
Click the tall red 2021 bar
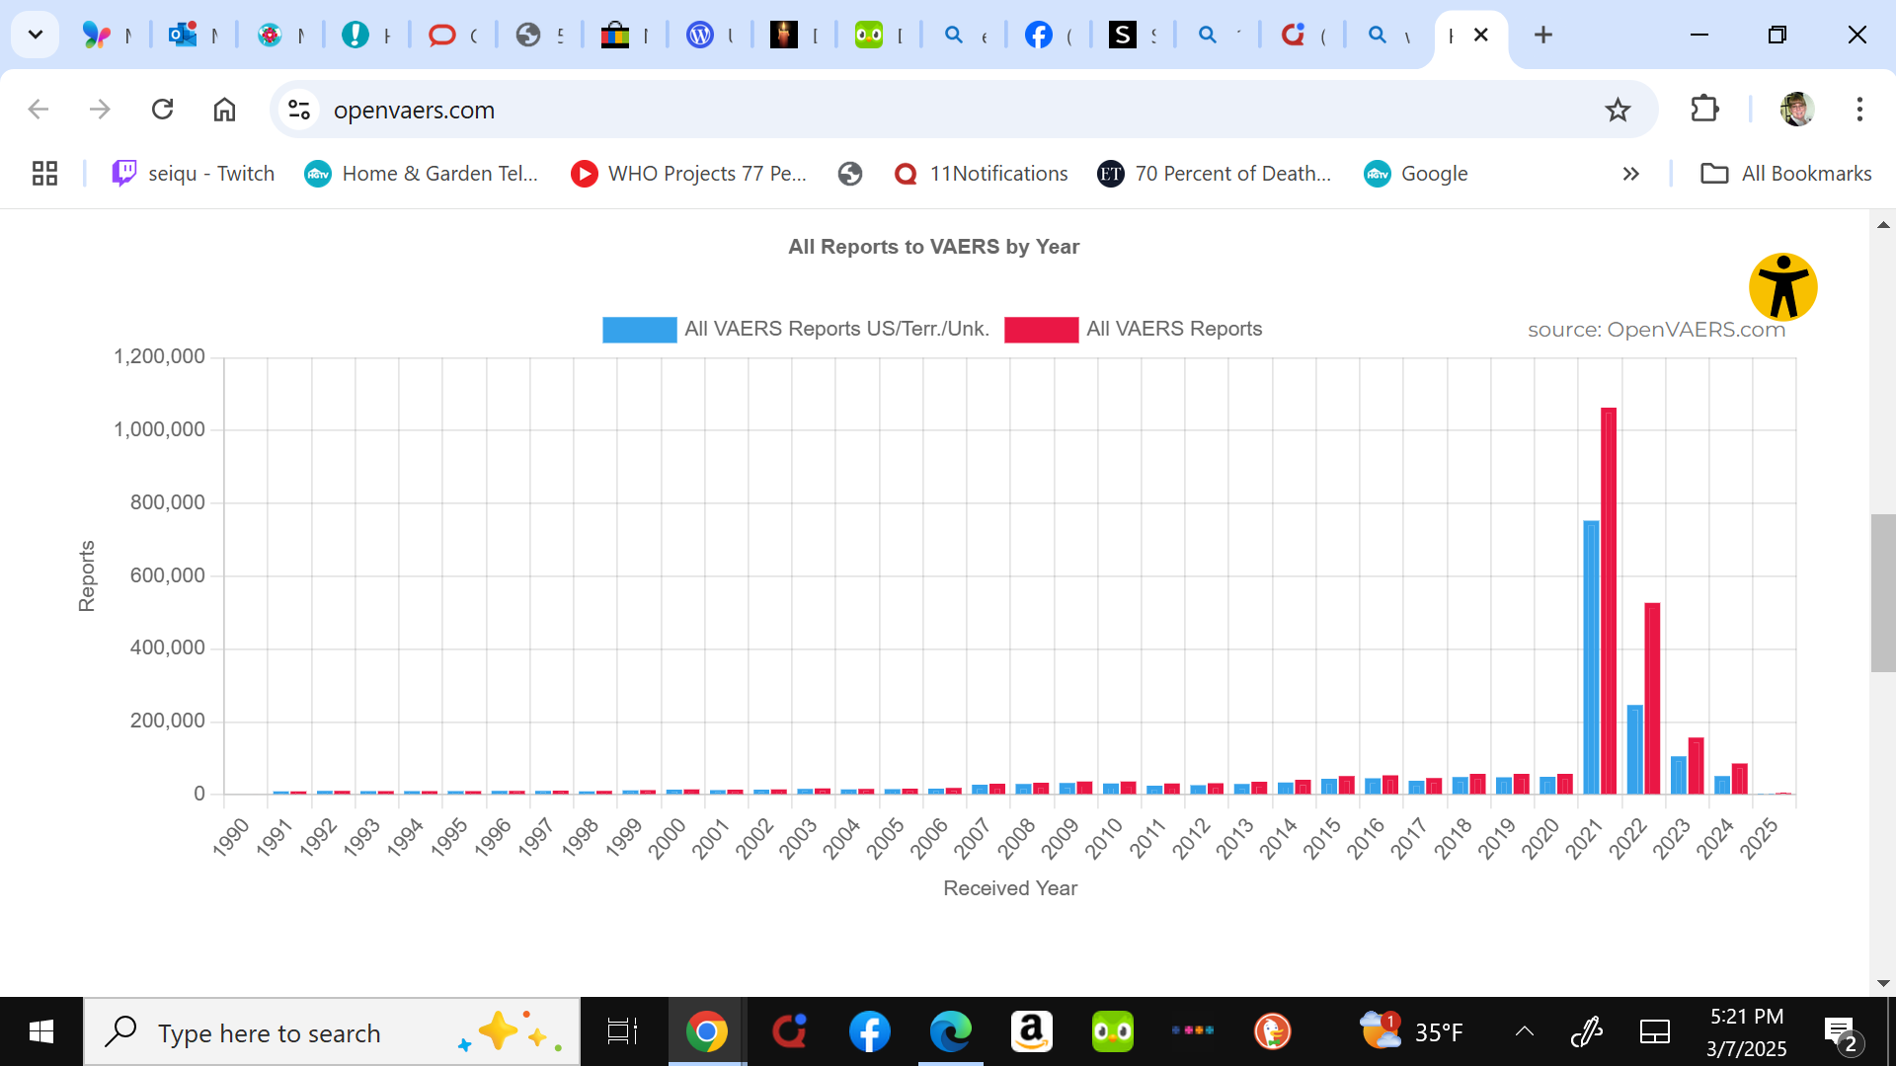pyautogui.click(x=1609, y=600)
